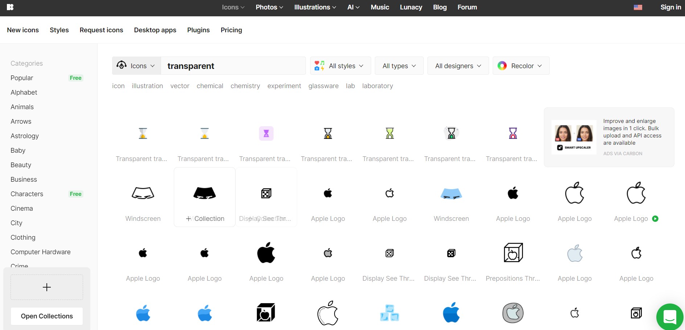Image resolution: width=685 pixels, height=330 pixels.
Task: Pick the dotted-outline Apple logo icon
Action: pos(328,313)
